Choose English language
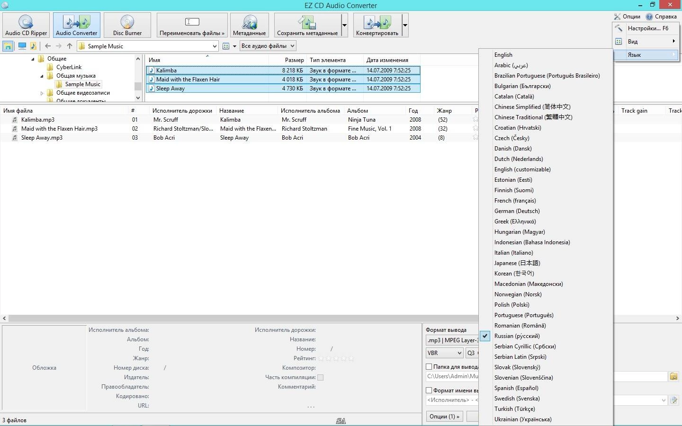Viewport: 682px width, 426px height. click(x=546, y=55)
